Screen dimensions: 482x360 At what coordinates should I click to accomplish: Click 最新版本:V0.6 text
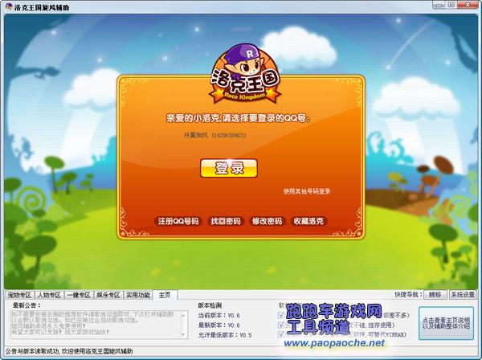219,325
